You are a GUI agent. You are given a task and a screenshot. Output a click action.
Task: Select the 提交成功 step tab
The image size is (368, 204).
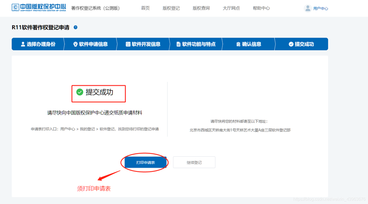point(301,44)
